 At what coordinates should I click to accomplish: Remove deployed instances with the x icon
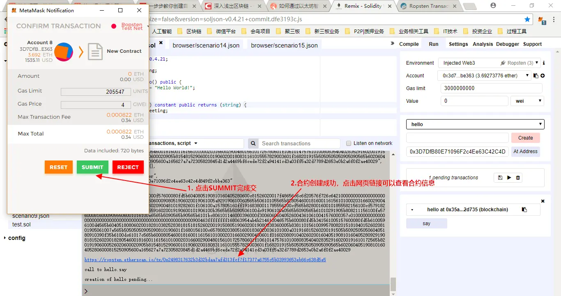click(x=543, y=201)
